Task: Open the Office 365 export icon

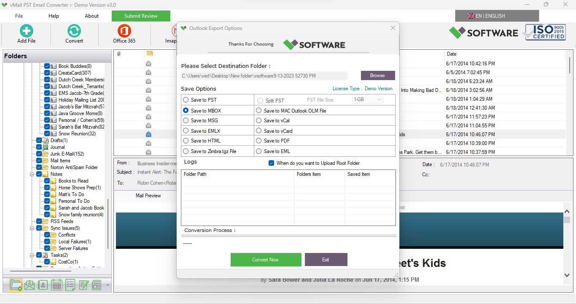Action: point(124,30)
